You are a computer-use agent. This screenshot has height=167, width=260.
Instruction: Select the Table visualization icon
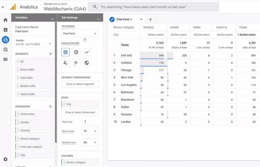coord(65,52)
